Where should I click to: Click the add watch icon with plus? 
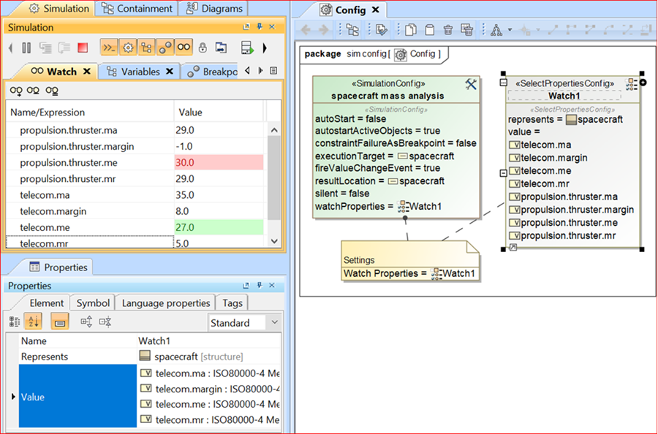pyautogui.click(x=15, y=91)
